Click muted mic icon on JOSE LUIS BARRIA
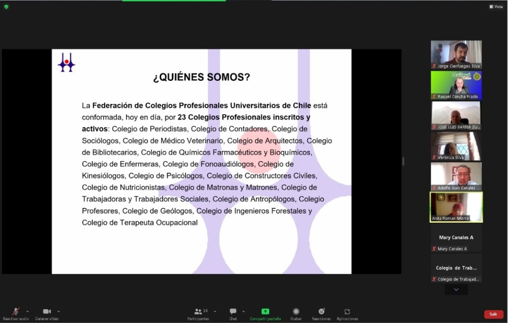 point(434,127)
